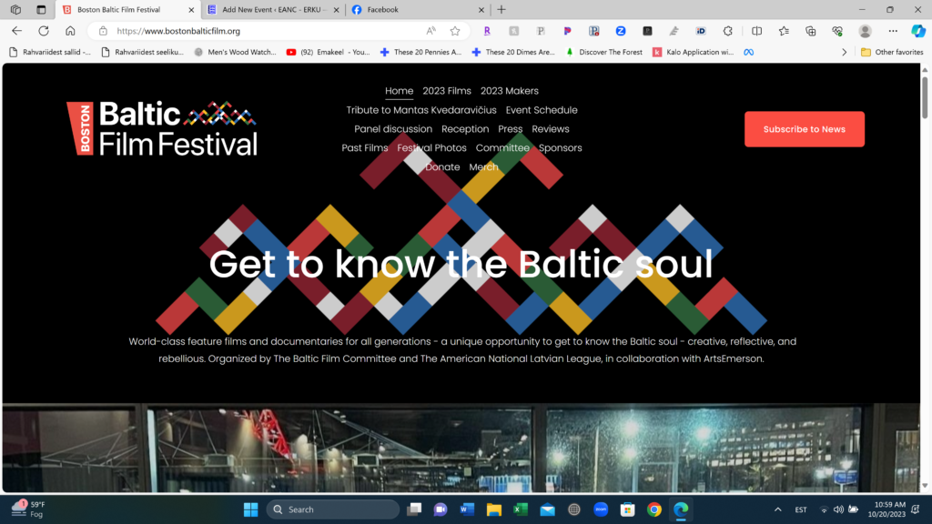The height and width of the screenshot is (524, 932).
Task: Open the browser Extensions puzzle icon
Action: click(725, 31)
